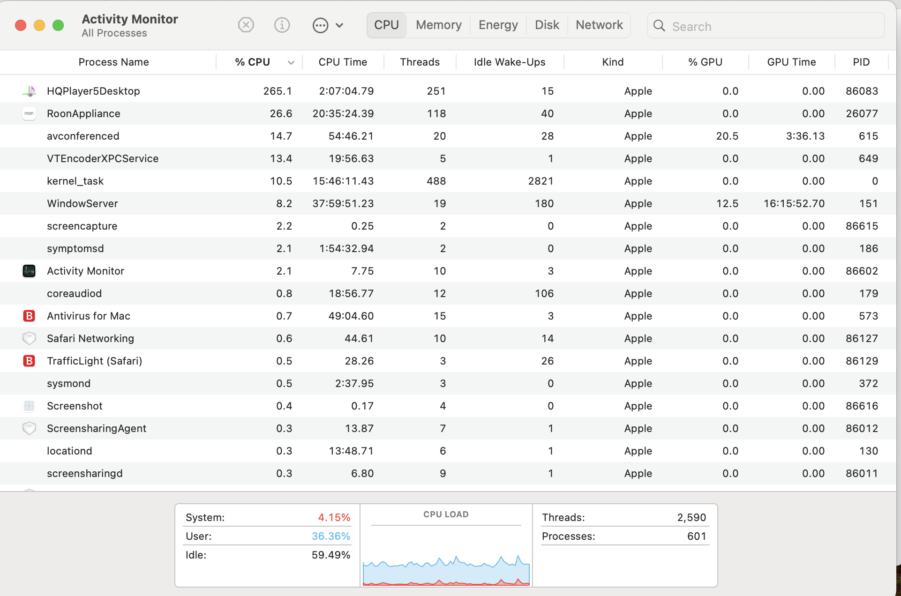Click into the Search field
The width and height of the screenshot is (901, 596).
pos(766,26)
